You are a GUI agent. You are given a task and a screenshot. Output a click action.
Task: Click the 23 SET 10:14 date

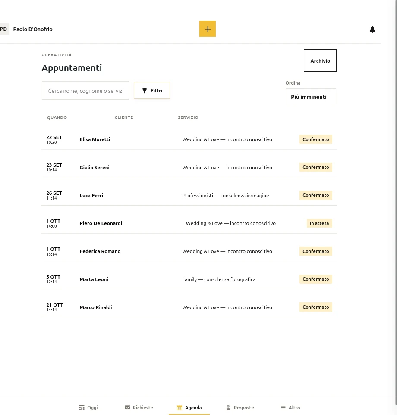point(54,167)
